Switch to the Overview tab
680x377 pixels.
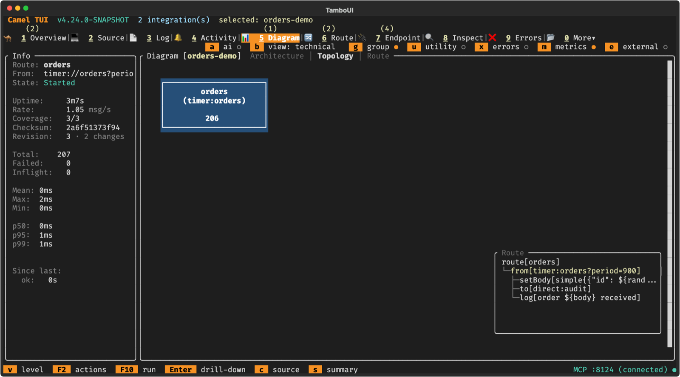coord(44,38)
